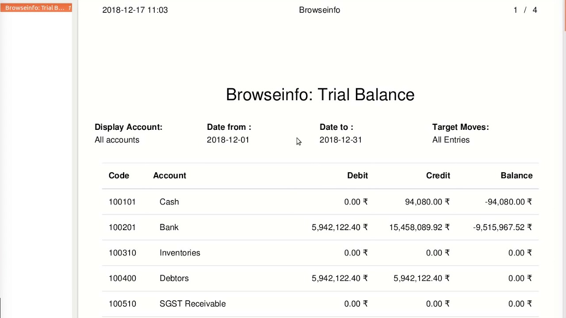The width and height of the screenshot is (566, 318).
Task: Click SGST Receivable balance 0.00 ₹
Action: coord(520,304)
